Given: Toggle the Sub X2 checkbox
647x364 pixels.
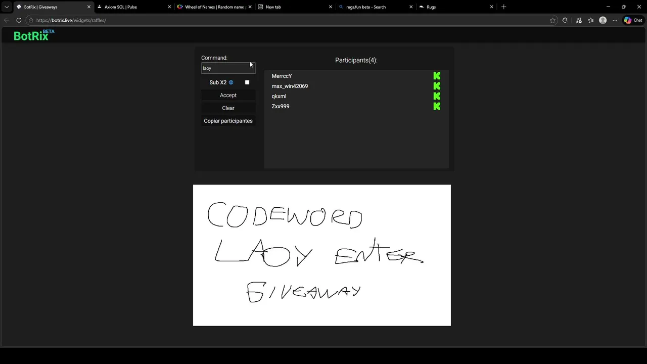Looking at the screenshot, I should pos(247,82).
